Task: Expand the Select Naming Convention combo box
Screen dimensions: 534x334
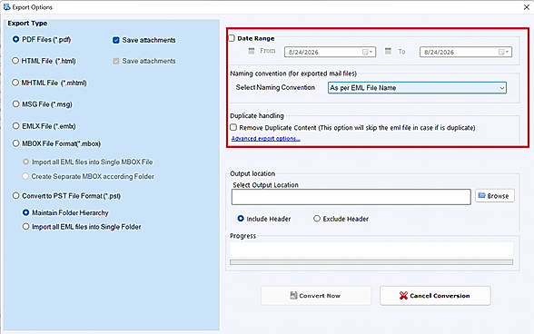Action: click(x=417, y=88)
